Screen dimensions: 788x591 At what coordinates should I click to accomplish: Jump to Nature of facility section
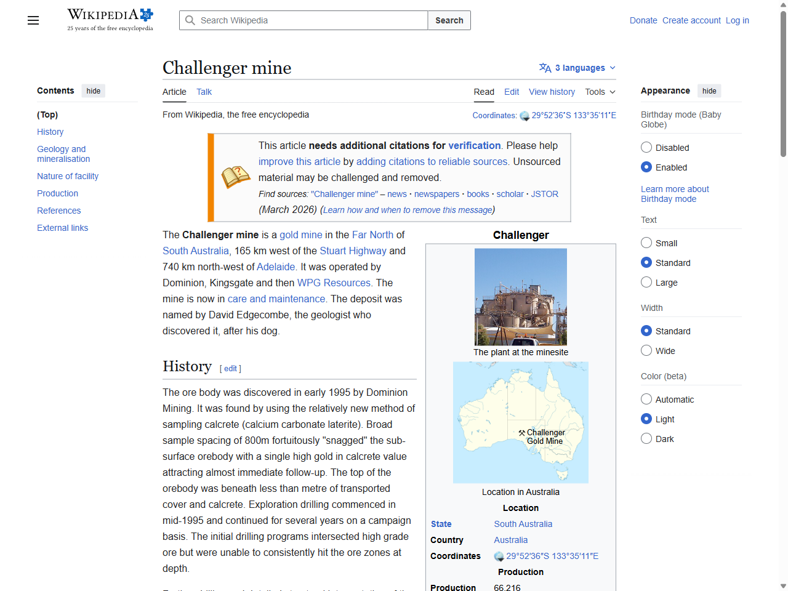(68, 176)
